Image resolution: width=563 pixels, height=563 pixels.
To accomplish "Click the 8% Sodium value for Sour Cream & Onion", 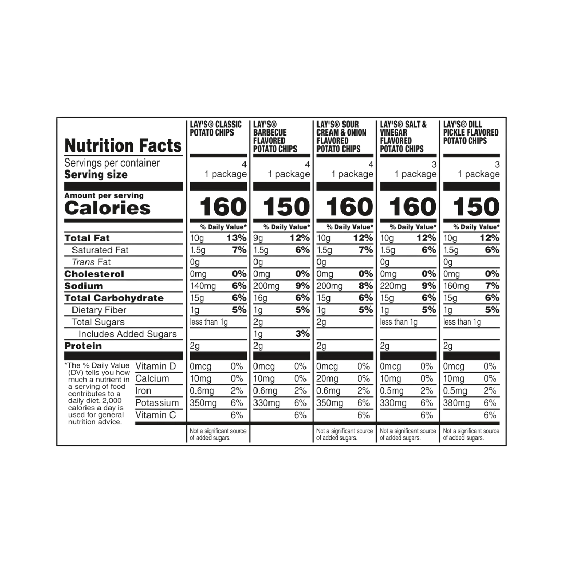I will 365,286.
